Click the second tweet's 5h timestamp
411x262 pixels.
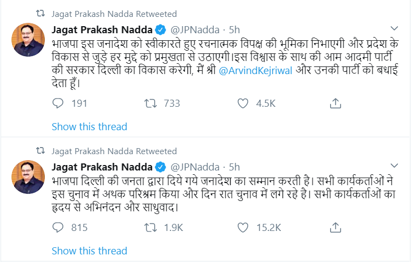pos(234,166)
